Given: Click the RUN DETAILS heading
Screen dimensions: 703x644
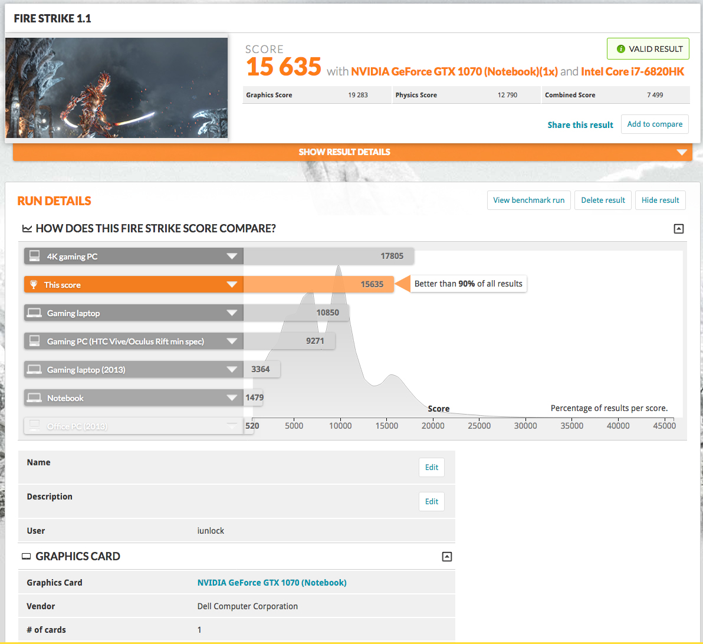Looking at the screenshot, I should coord(54,201).
